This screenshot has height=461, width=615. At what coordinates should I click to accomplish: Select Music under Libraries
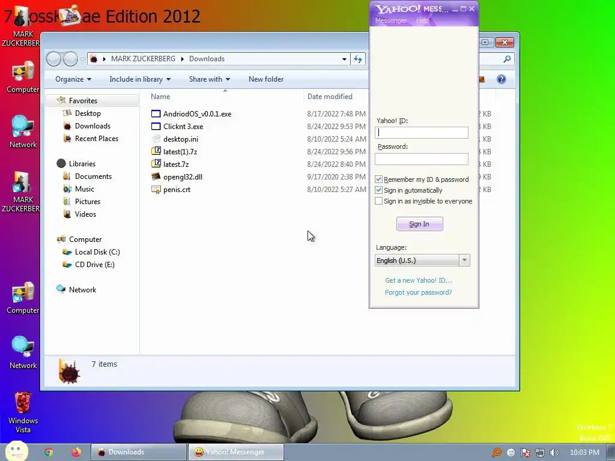pos(85,189)
